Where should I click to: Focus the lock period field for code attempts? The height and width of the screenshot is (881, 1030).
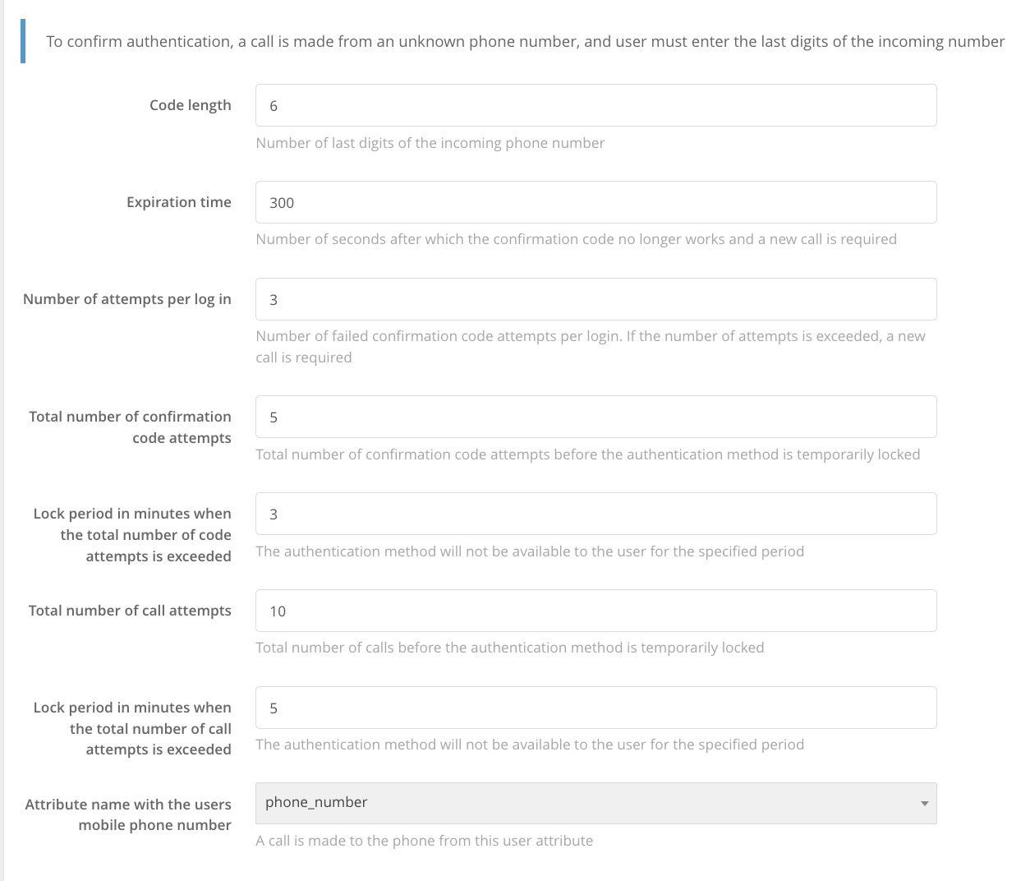click(x=595, y=514)
